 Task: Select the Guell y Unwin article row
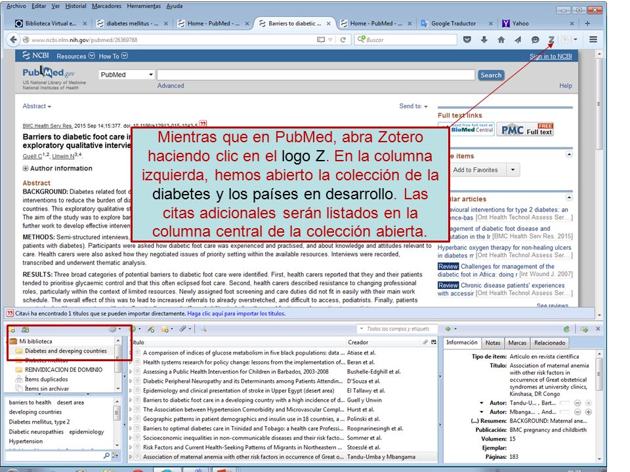(x=283, y=400)
